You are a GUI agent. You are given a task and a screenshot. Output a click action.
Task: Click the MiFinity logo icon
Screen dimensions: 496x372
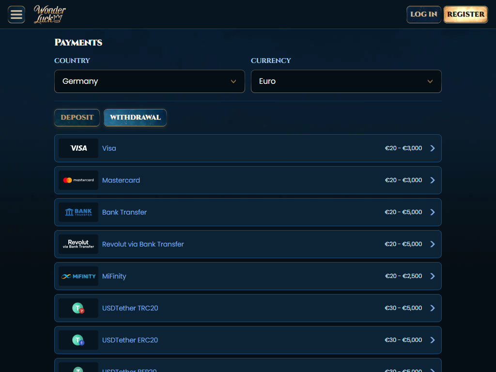tap(78, 276)
